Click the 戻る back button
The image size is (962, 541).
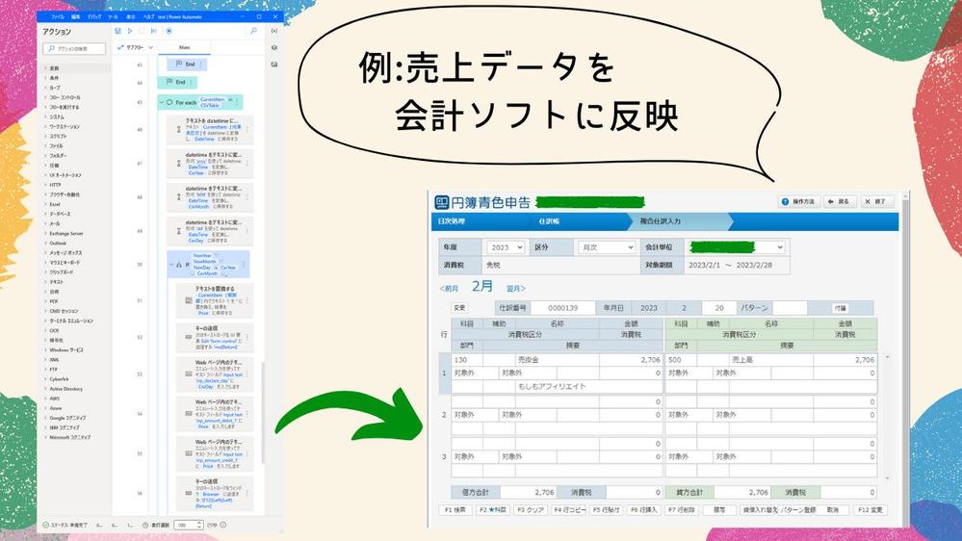pyautogui.click(x=839, y=201)
